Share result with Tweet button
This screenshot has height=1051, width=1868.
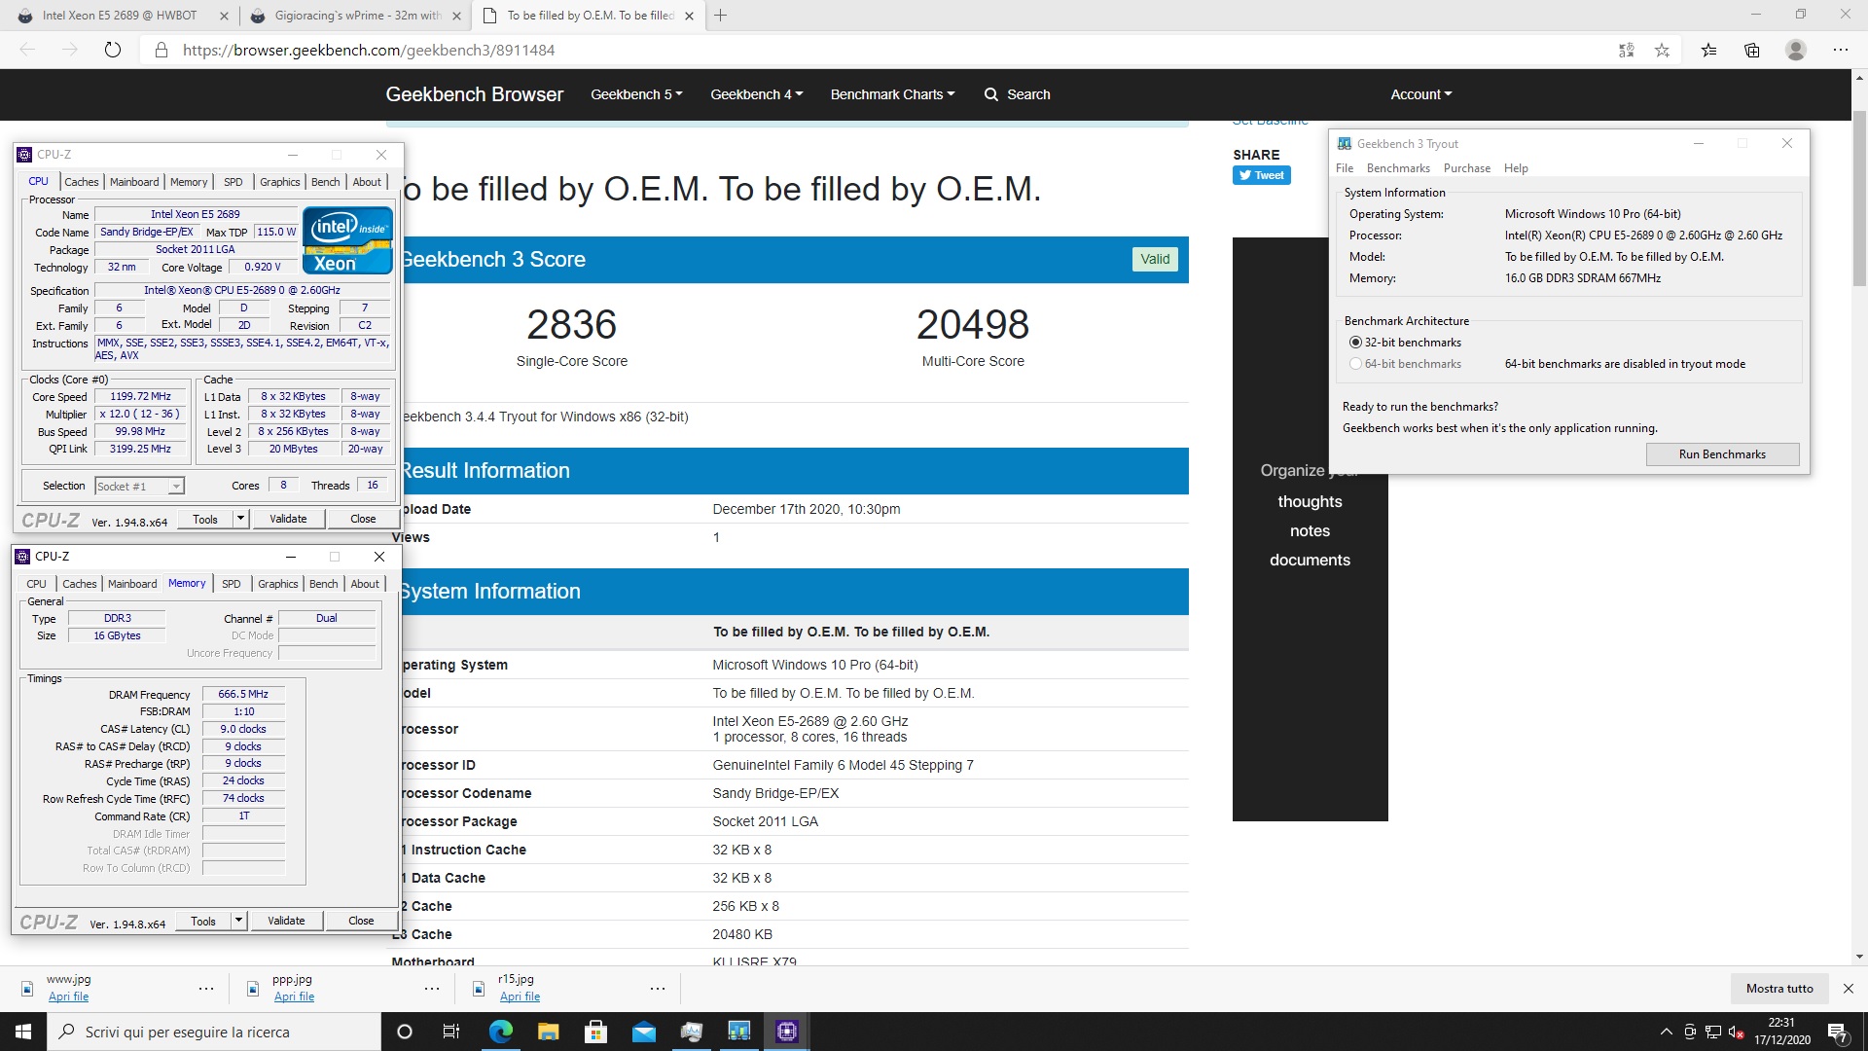1261,175
